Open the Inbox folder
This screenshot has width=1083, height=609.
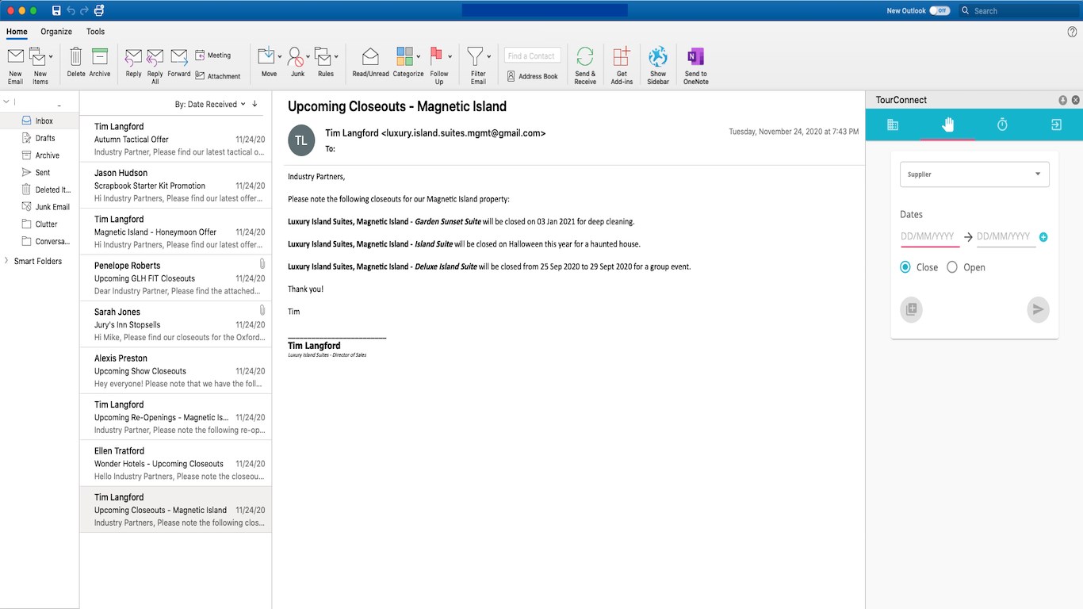pos(40,121)
